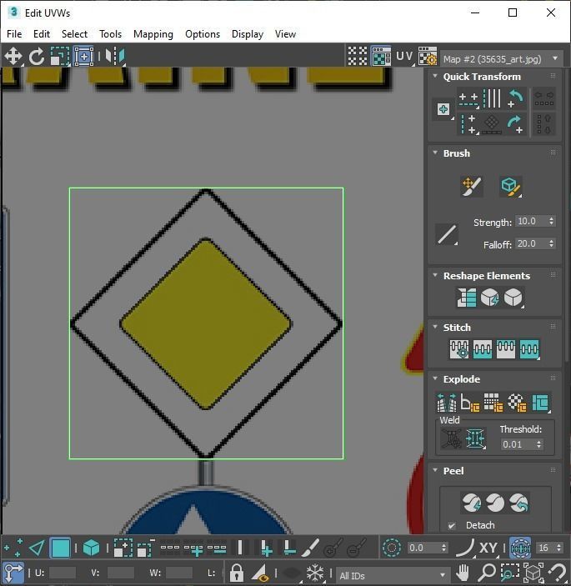Click the UV coordinates button
Screen dimensions: 571x586
pos(405,56)
